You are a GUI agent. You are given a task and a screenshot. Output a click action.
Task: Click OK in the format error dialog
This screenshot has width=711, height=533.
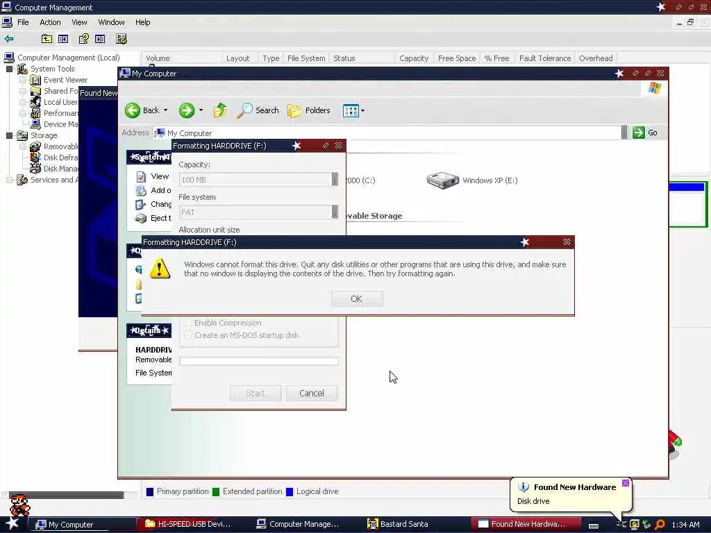coord(357,298)
